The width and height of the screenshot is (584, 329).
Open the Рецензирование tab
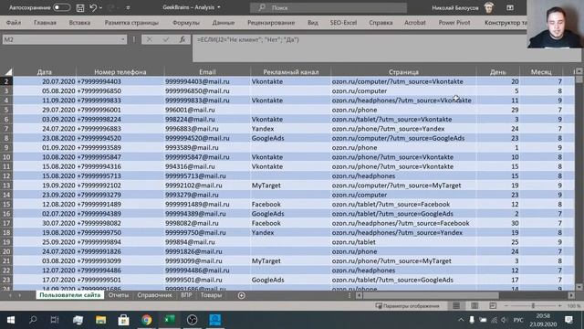[x=271, y=23]
